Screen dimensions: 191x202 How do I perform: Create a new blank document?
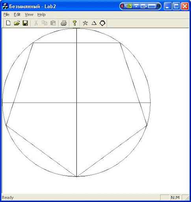8,23
